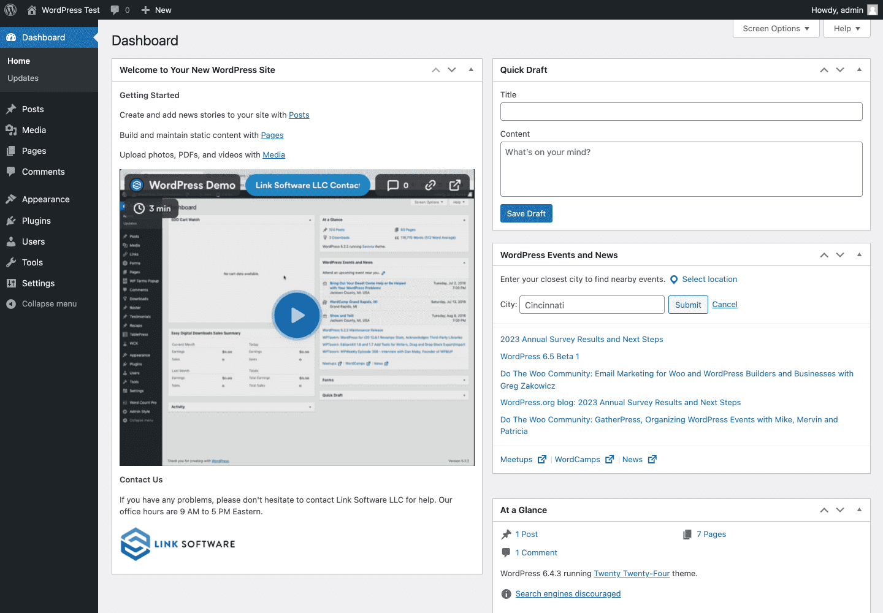This screenshot has width=883, height=613.
Task: Click City field containing Cincinnati
Action: coord(592,305)
